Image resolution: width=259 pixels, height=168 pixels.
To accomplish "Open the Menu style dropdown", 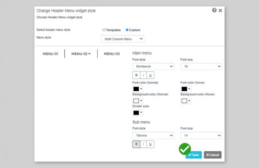I will click(x=122, y=39).
